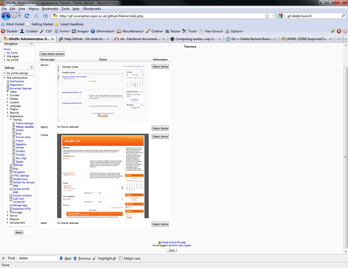Expand Front page settings
The height and width of the screenshot is (268, 348).
pos(8,212)
